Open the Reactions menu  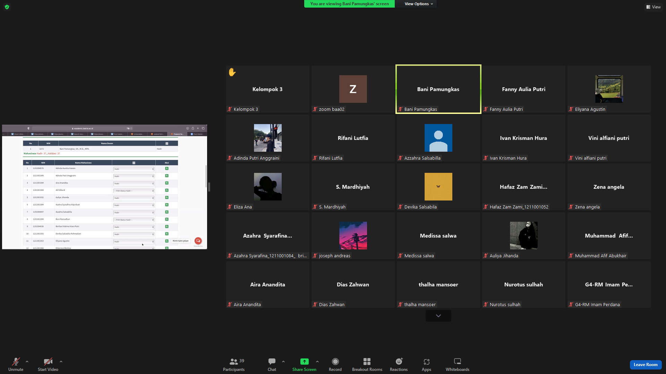(x=399, y=365)
